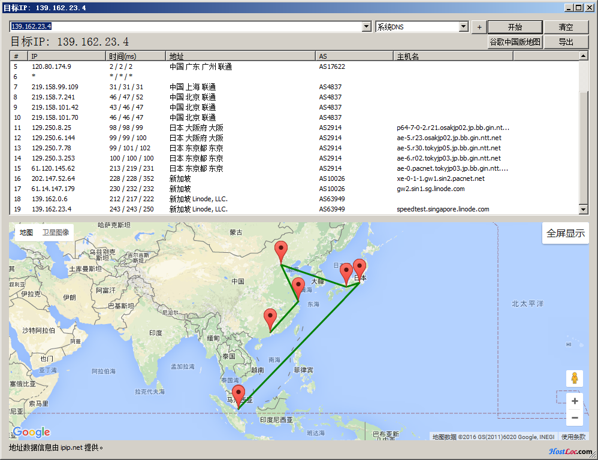Click the Singapore map pin marker
The width and height of the screenshot is (598, 460).
[238, 397]
